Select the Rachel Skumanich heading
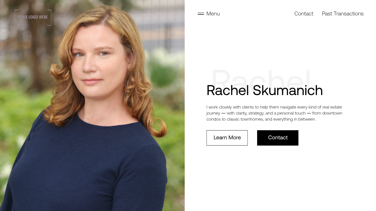This screenshot has height=211, width=376. pos(265,90)
